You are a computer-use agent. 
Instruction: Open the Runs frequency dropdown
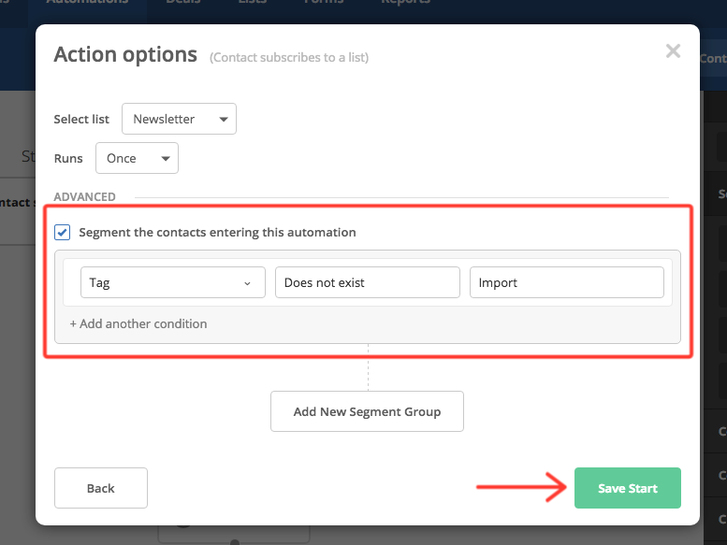[x=137, y=159]
